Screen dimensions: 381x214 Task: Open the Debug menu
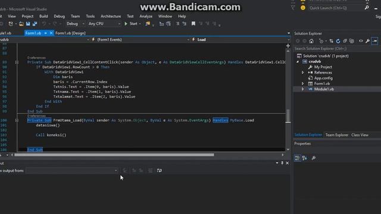(60, 16)
